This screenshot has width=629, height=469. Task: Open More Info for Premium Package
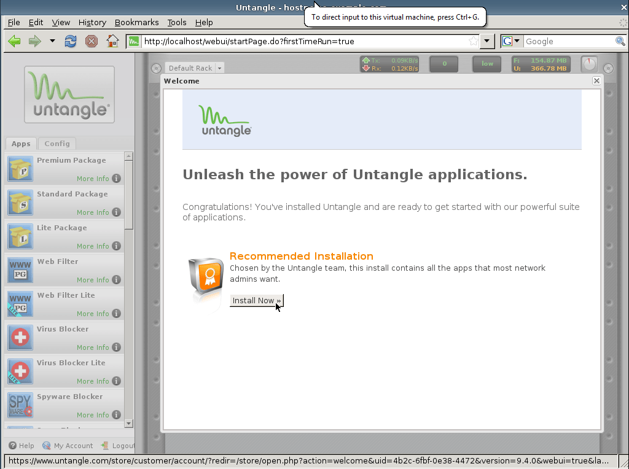93,179
